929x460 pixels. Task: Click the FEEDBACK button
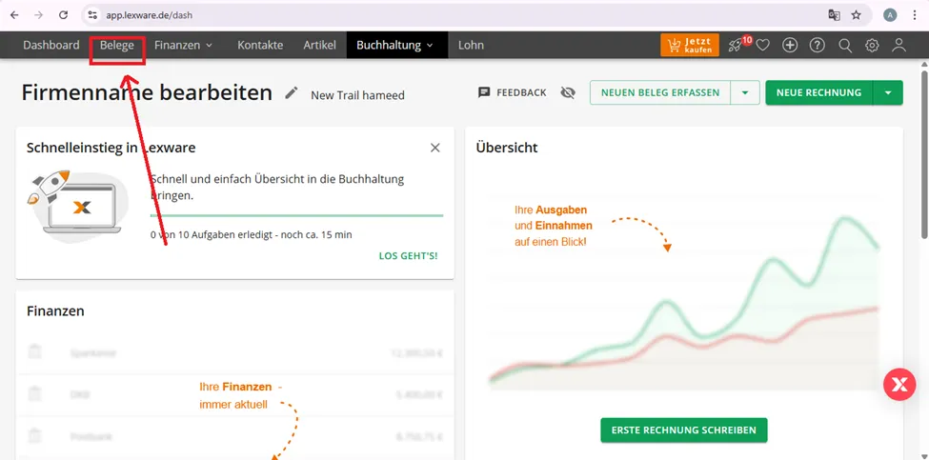pyautogui.click(x=512, y=93)
